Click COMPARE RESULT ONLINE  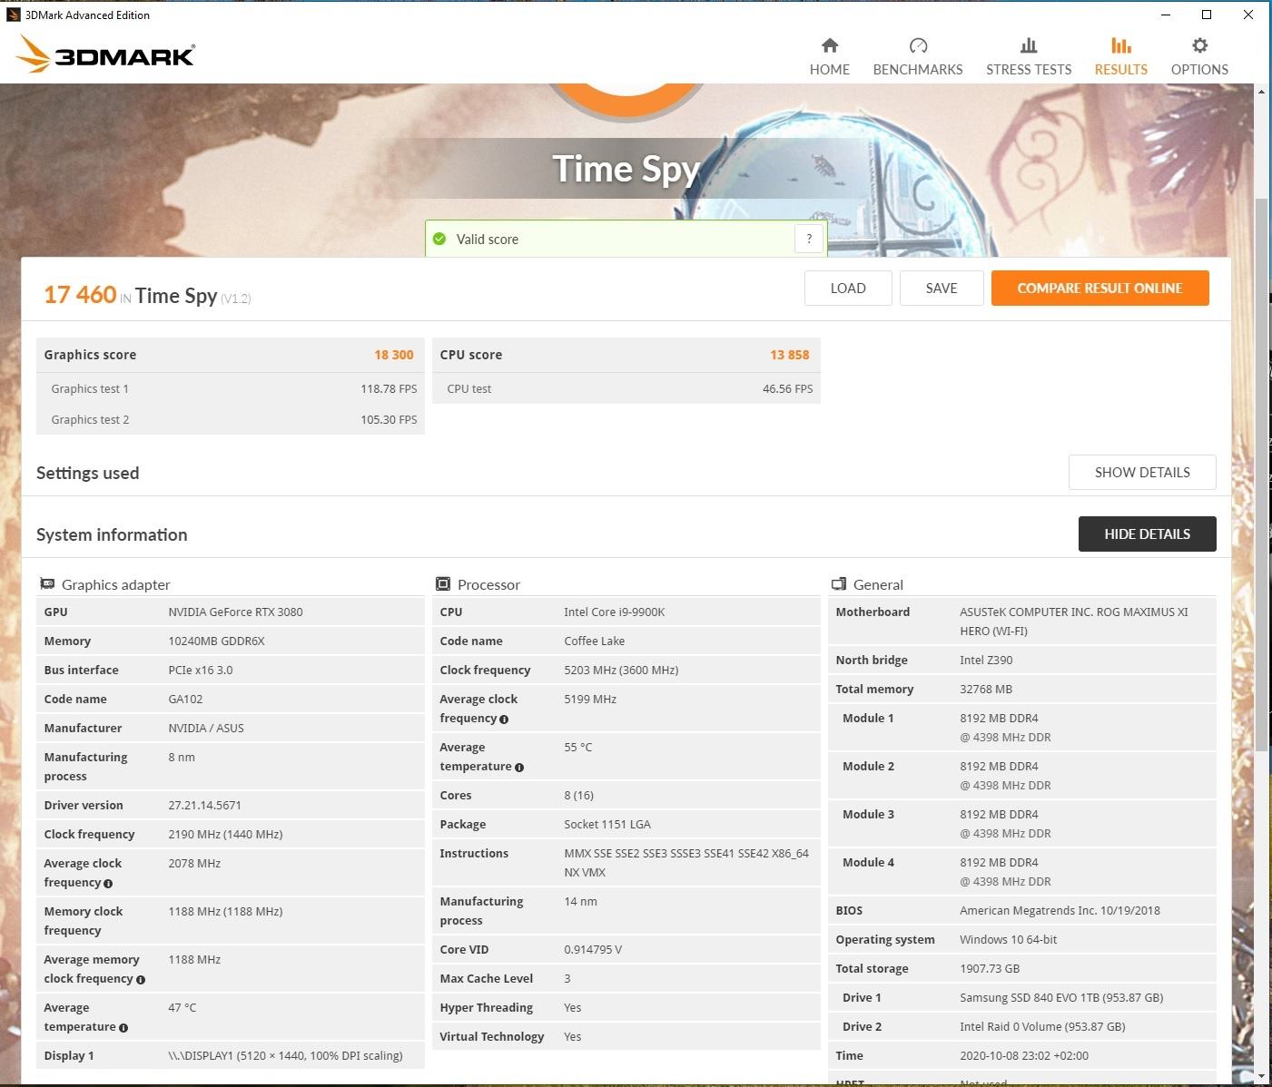[1099, 289]
